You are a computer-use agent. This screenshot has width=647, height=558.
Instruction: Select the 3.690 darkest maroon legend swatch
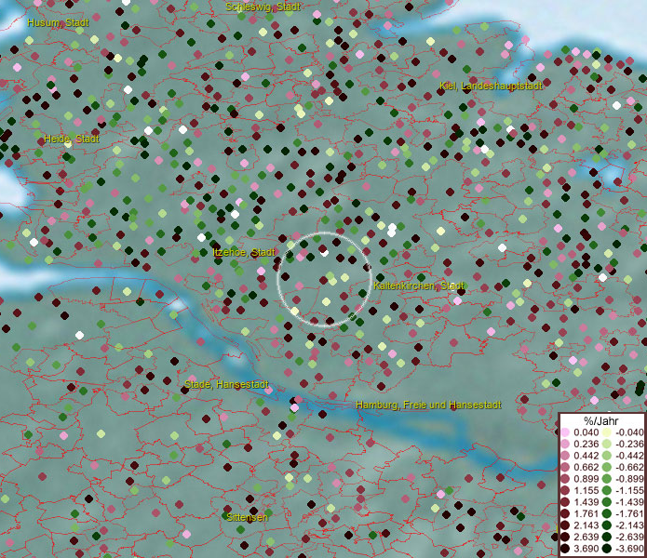[x=565, y=549]
